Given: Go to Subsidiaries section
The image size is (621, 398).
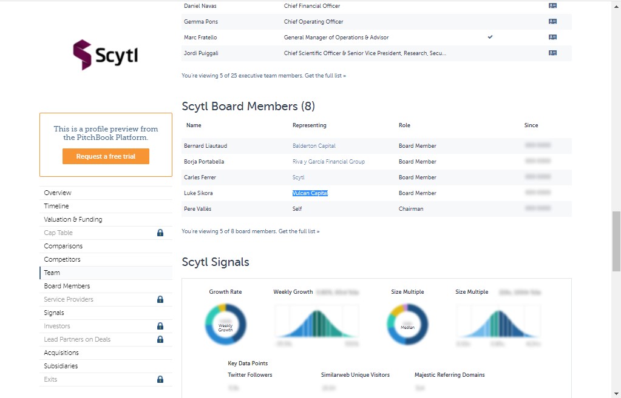Looking at the screenshot, I should [106, 366].
